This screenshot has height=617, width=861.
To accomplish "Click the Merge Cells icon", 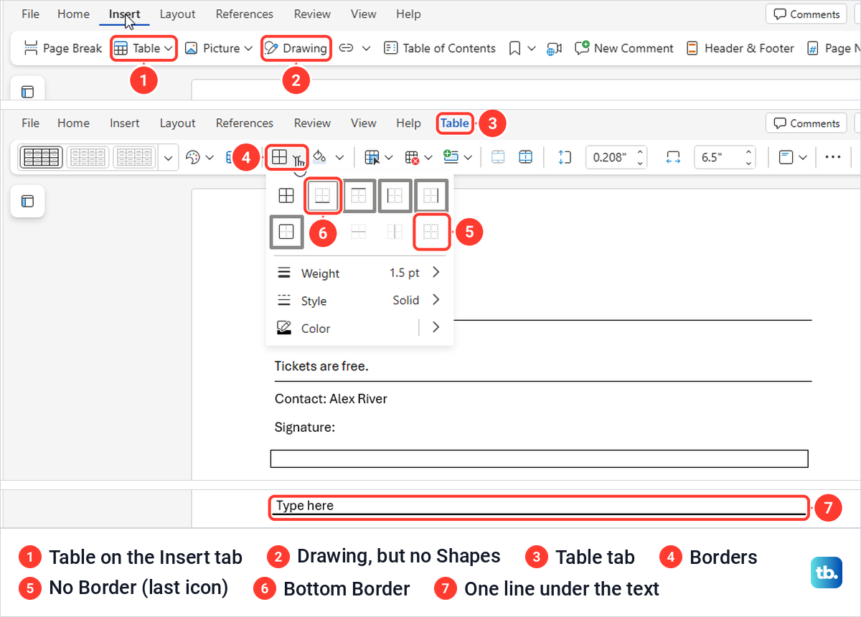I will 498,157.
